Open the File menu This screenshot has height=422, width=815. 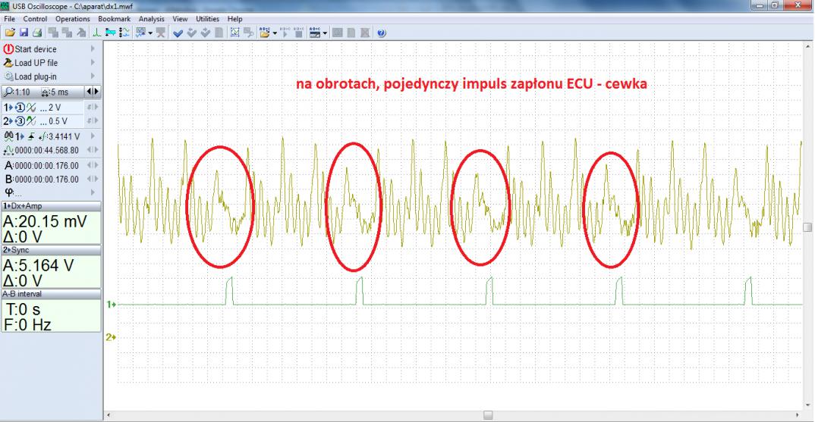click(9, 19)
